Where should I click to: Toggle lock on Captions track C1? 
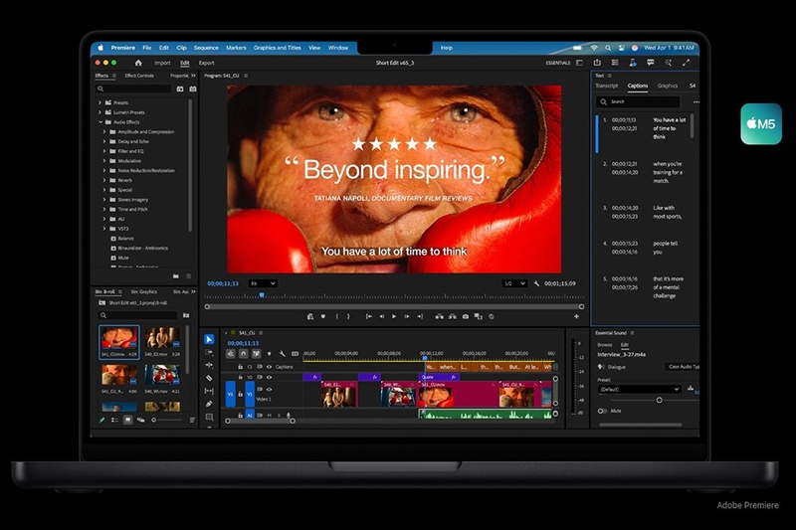[240, 367]
